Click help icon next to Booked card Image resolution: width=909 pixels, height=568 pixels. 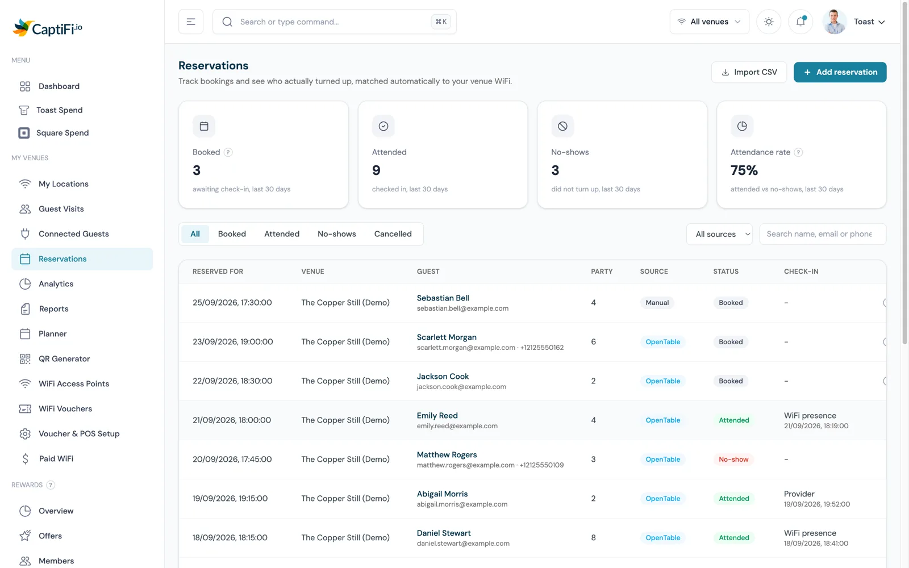[228, 152]
